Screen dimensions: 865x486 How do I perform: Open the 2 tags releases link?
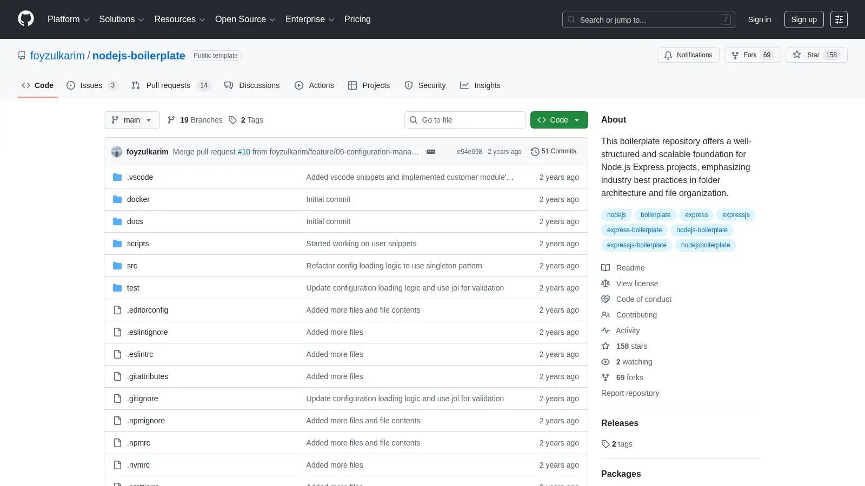[x=617, y=444]
